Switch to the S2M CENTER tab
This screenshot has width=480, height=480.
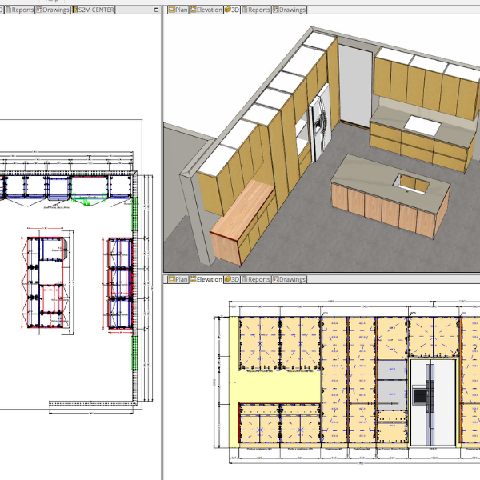pos(93,10)
